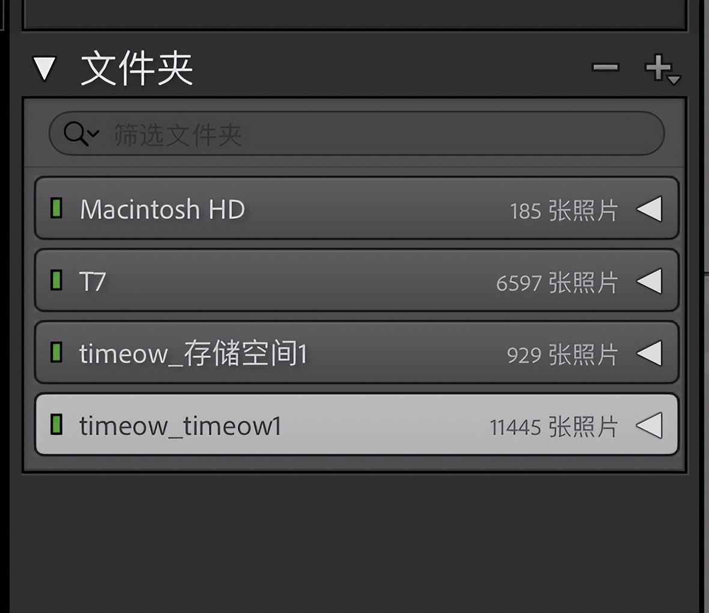This screenshot has height=613, width=709.
Task: Click the minus icon to remove the folder
Action: [x=606, y=68]
